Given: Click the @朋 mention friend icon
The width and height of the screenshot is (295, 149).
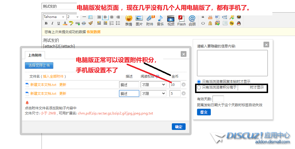Looking at the screenshot, I should (x=192, y=20).
